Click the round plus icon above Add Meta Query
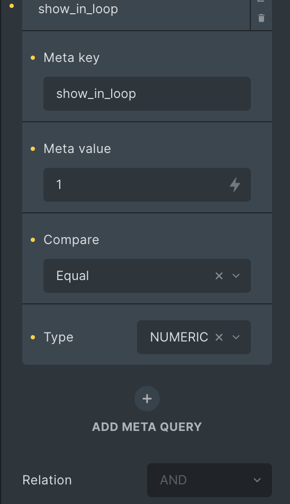This screenshot has width=290, height=504. point(147,399)
